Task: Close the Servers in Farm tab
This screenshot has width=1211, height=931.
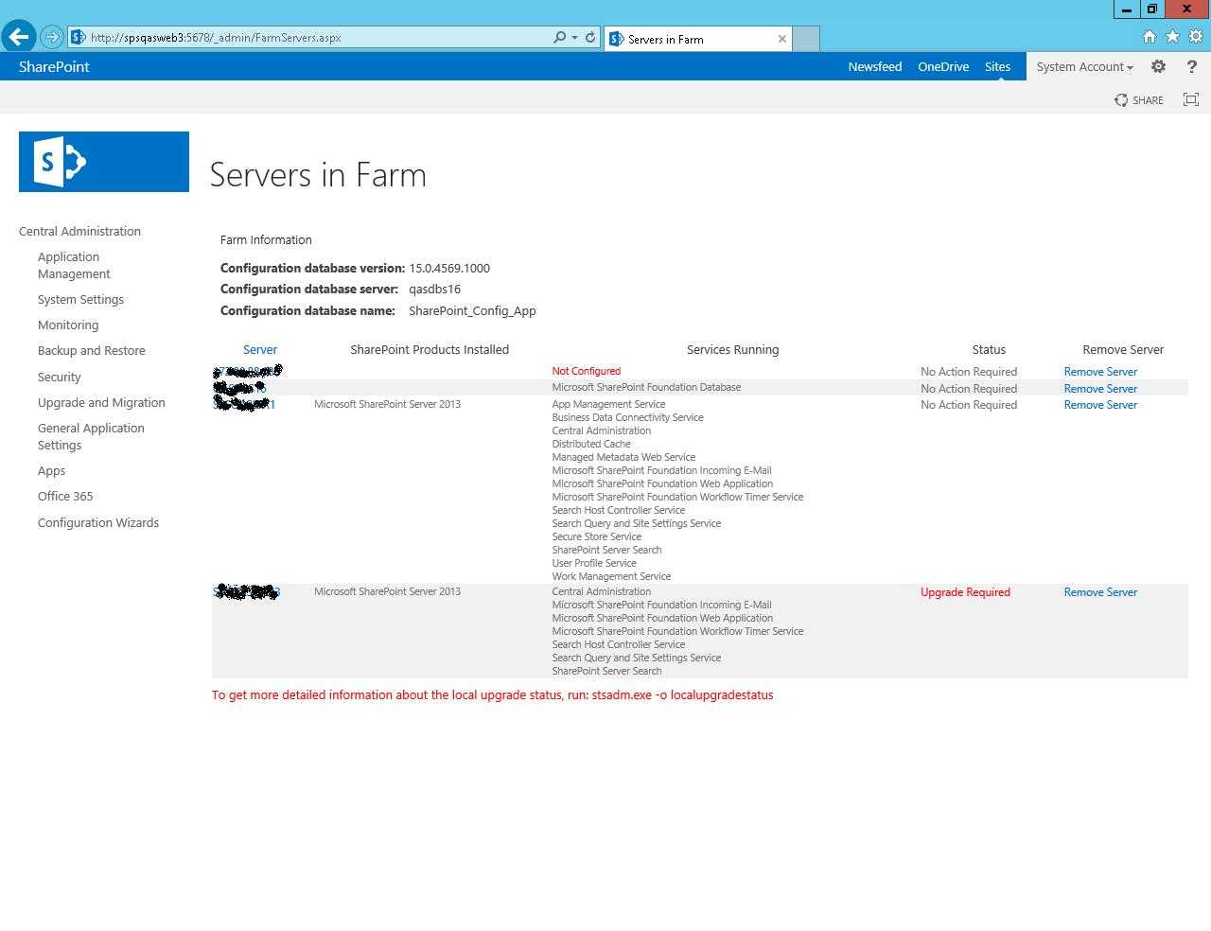Action: [782, 39]
